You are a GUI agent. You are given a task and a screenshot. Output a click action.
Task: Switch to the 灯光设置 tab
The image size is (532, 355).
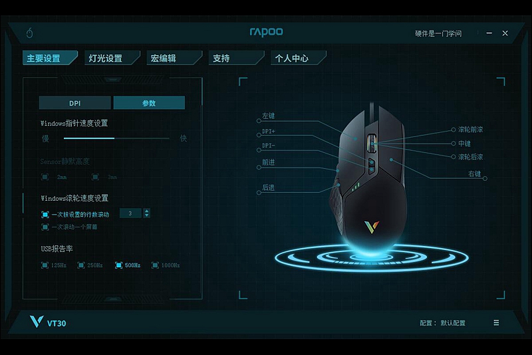click(x=112, y=58)
